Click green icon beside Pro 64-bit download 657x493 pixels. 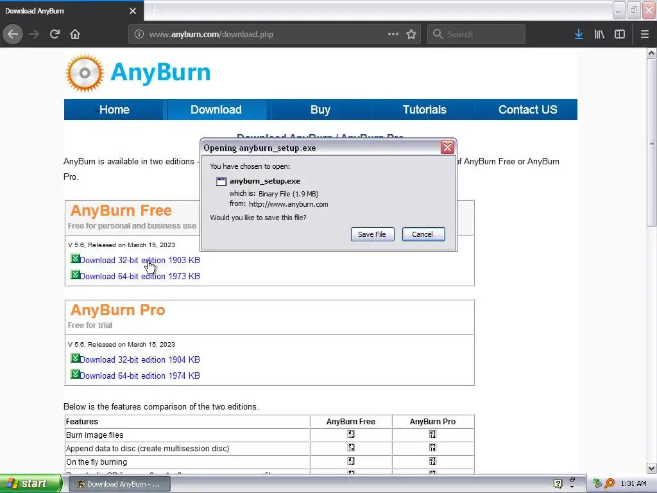[x=75, y=374]
